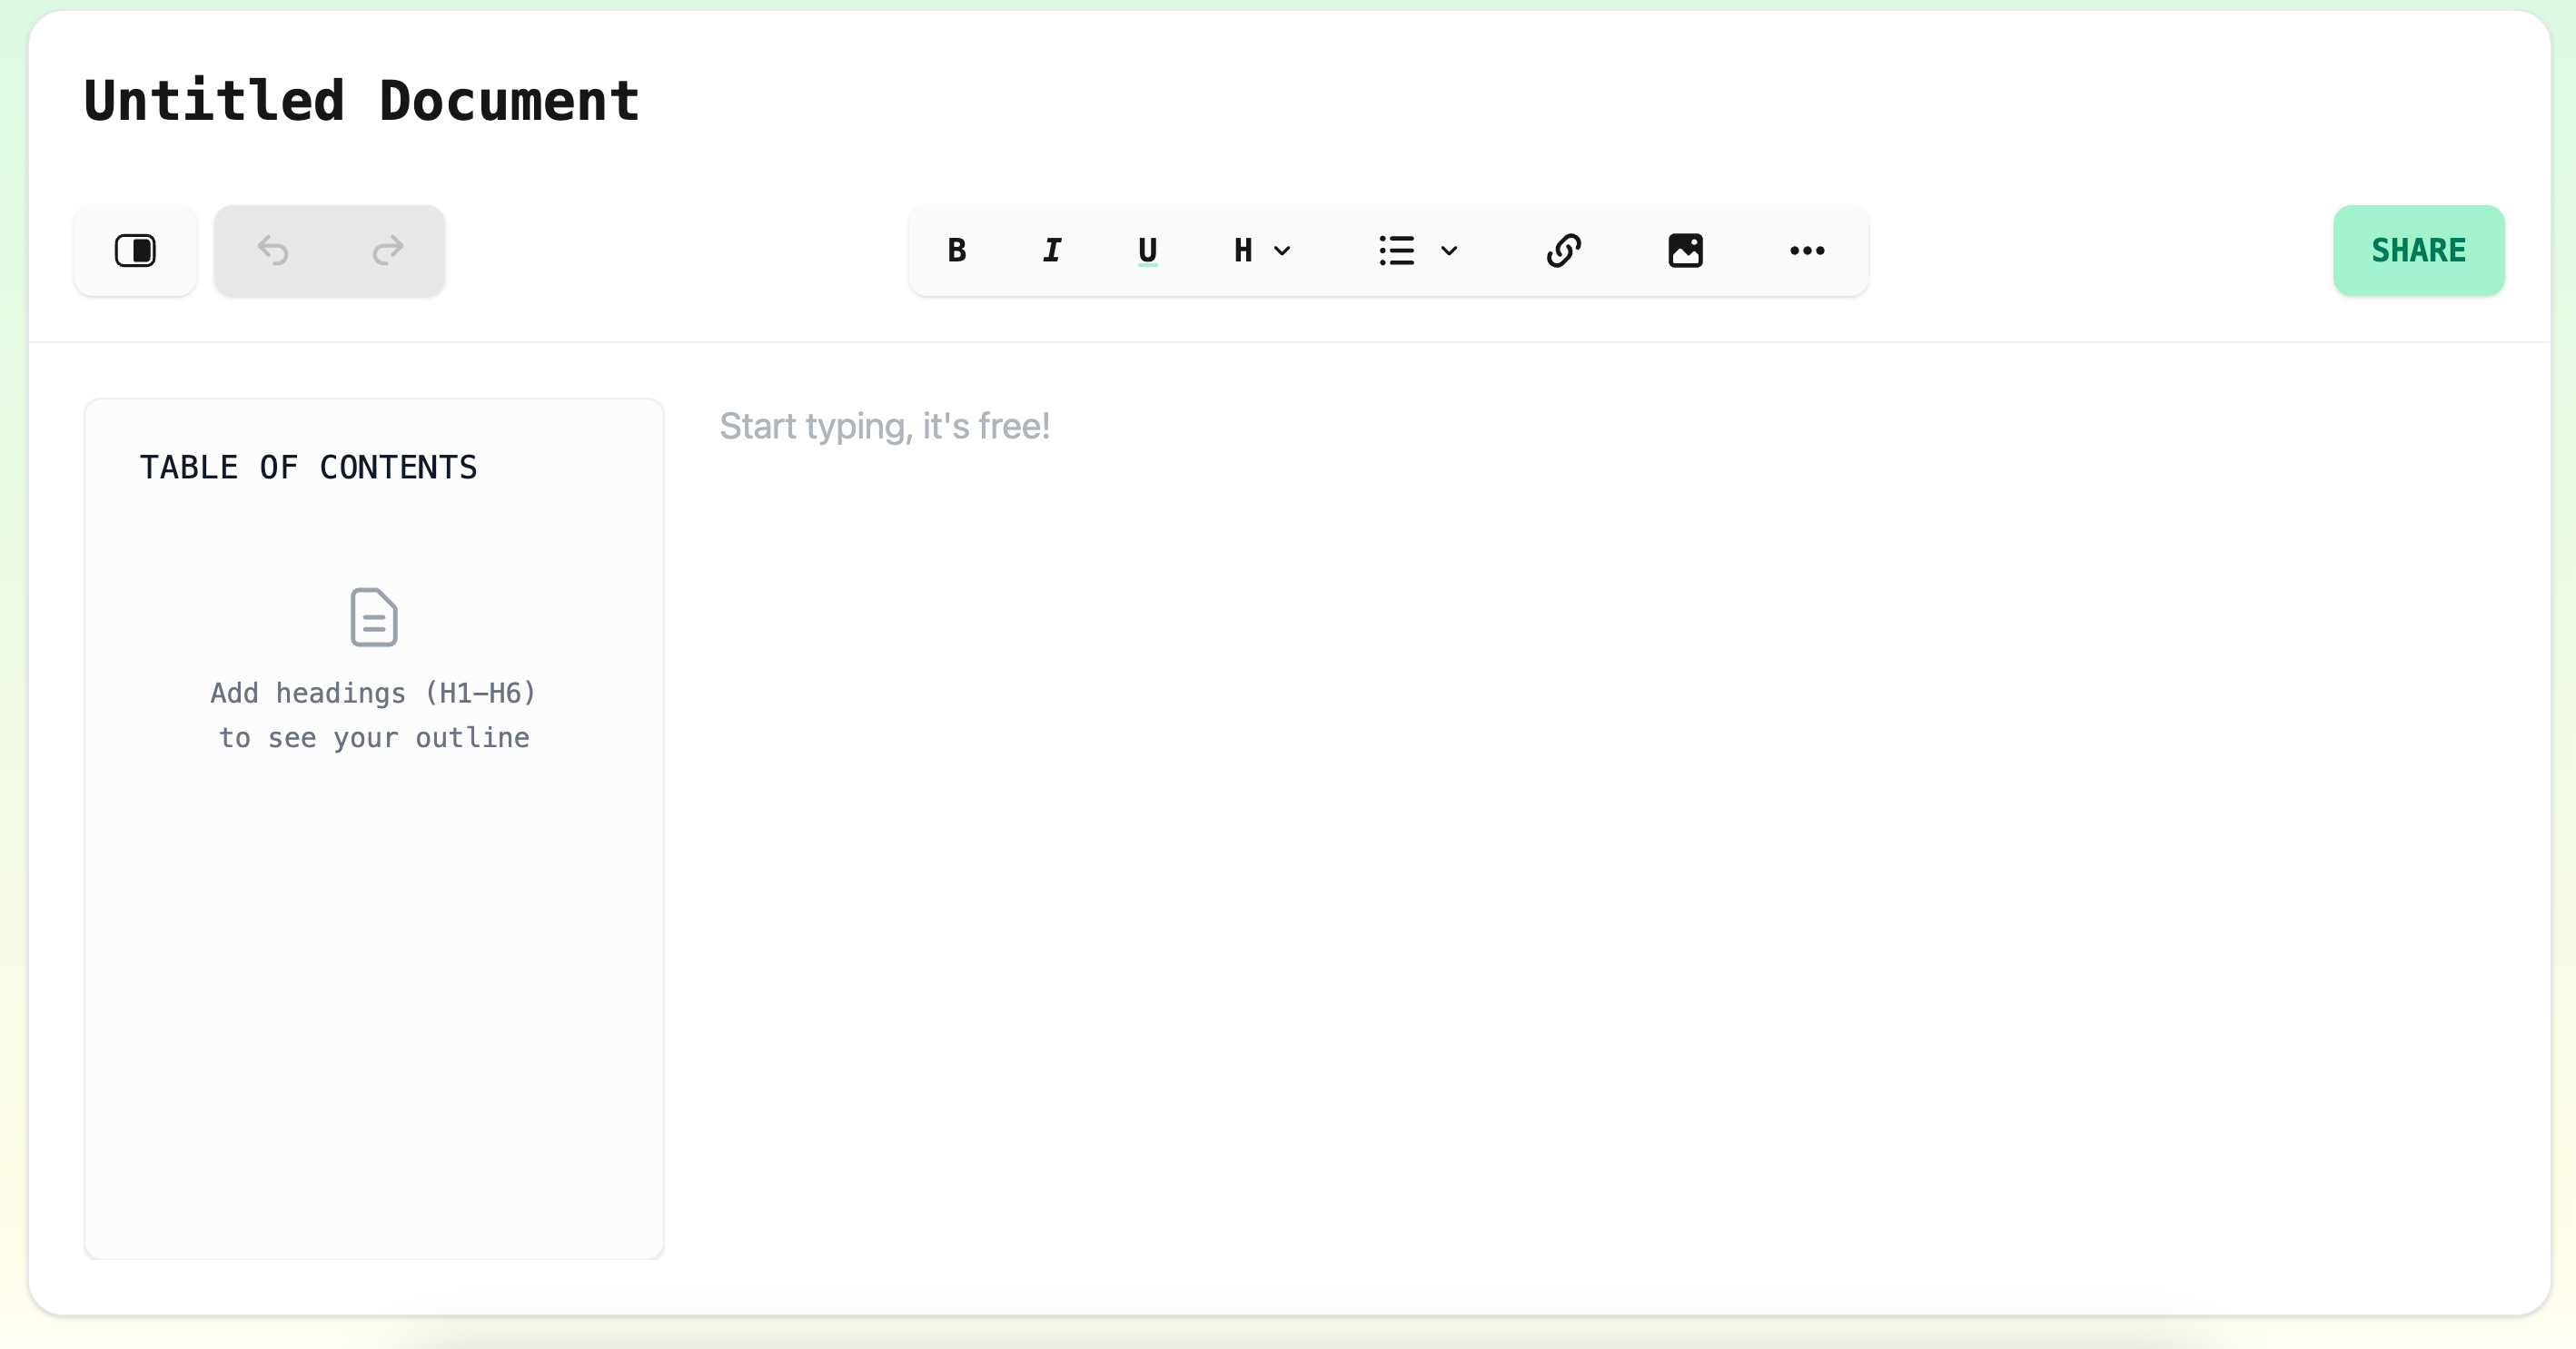Click the Start typing editor area

click(884, 427)
